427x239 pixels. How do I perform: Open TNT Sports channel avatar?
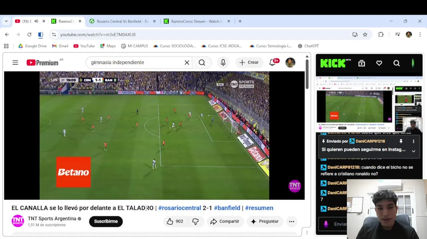[18, 221]
